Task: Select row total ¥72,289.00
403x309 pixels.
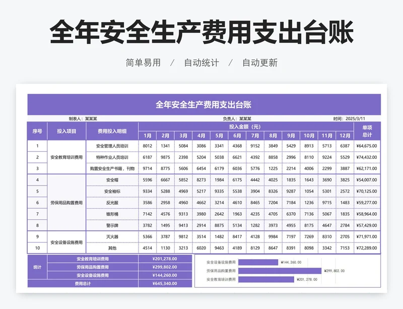Action: tap(367, 248)
